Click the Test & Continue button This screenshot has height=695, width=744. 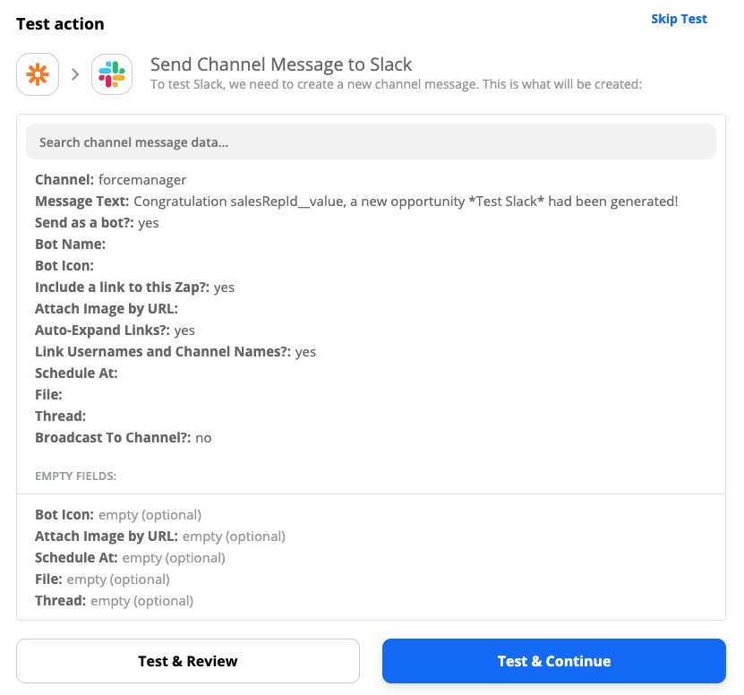point(553,661)
